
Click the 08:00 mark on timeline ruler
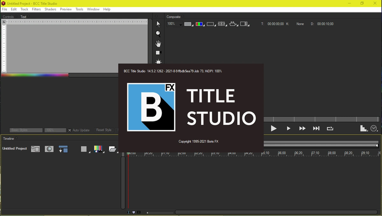pos(332,153)
